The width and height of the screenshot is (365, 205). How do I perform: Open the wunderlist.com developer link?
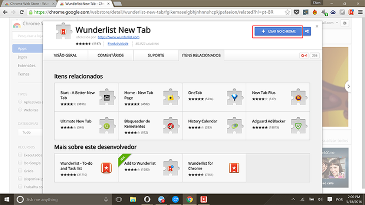(118, 37)
